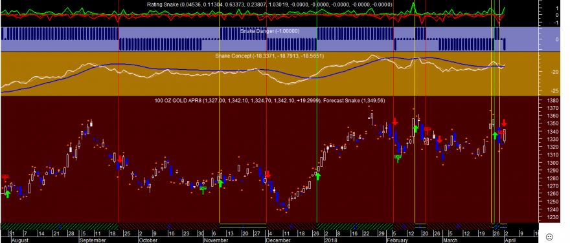Viewport: 570px width, 243px height.
Task: Select the red sell arrow in late September
Action: point(120,159)
